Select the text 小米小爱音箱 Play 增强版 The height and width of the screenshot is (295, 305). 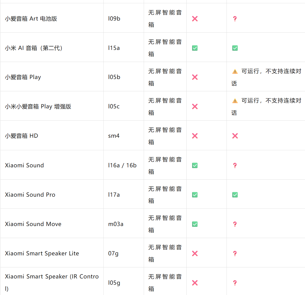pyautogui.click(x=38, y=107)
